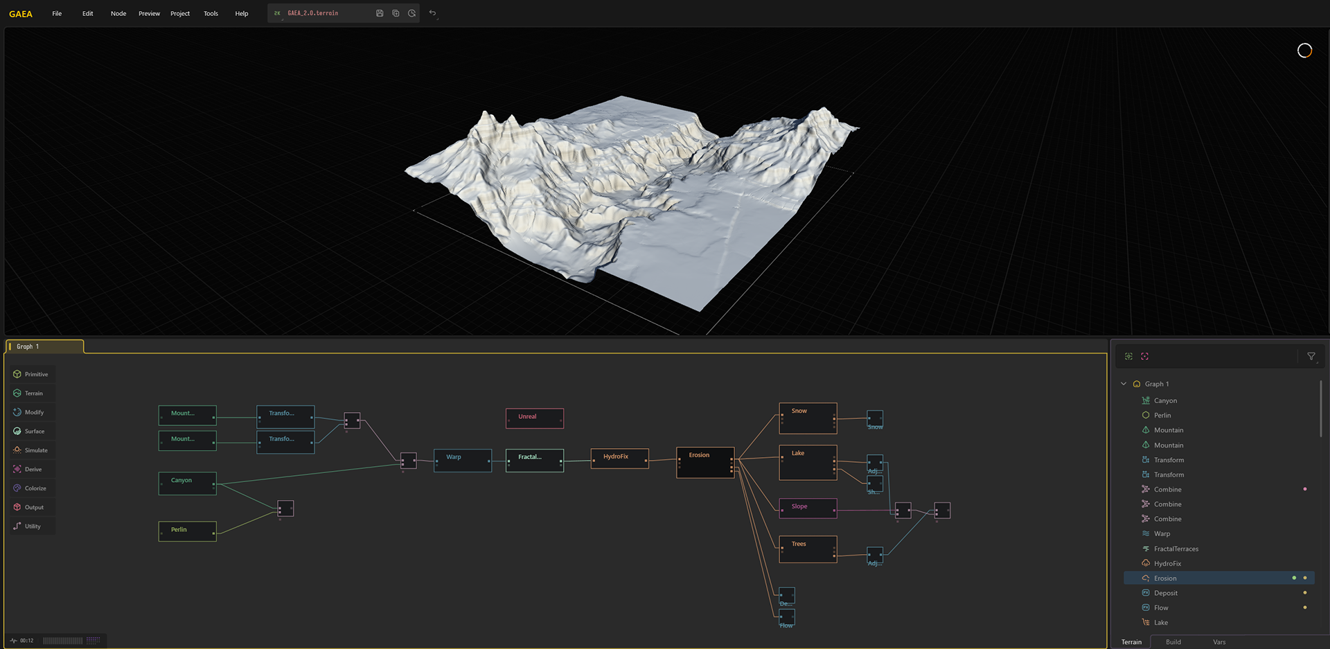The image size is (1330, 649).
Task: Select the Canyon node in the graph
Action: pyautogui.click(x=187, y=483)
